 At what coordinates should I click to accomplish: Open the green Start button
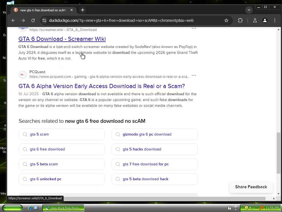(x=12, y=208)
